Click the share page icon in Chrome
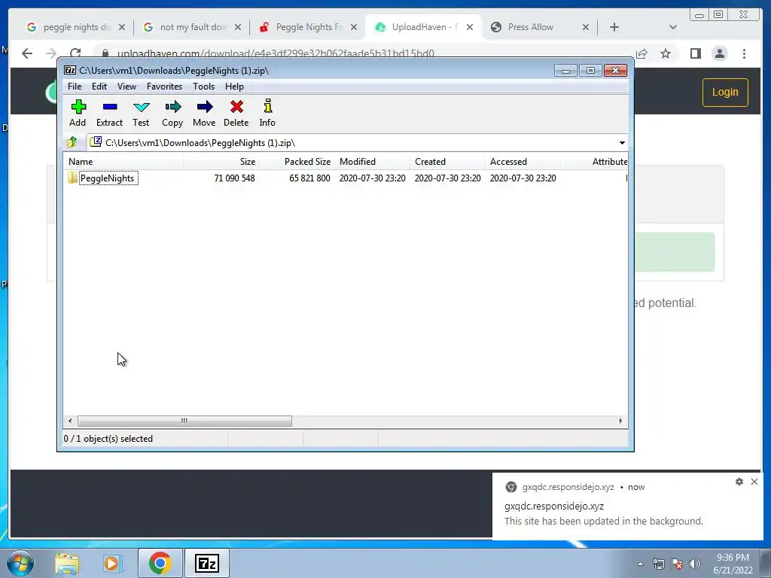Image resolution: width=771 pixels, height=578 pixels. [641, 53]
